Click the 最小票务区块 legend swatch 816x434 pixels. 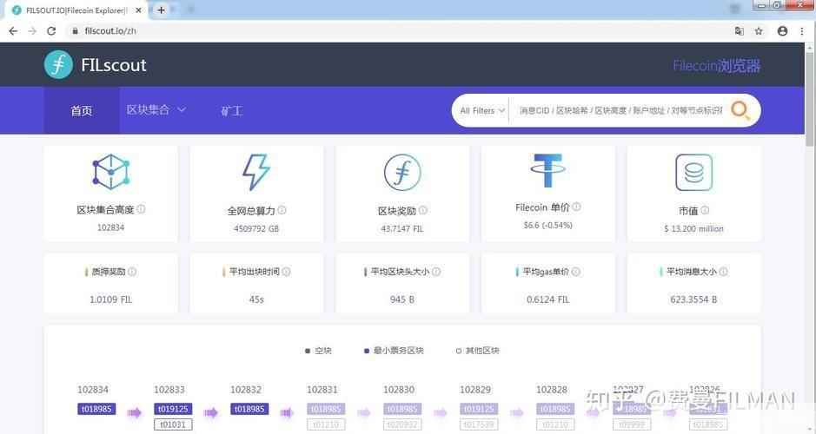[367, 351]
